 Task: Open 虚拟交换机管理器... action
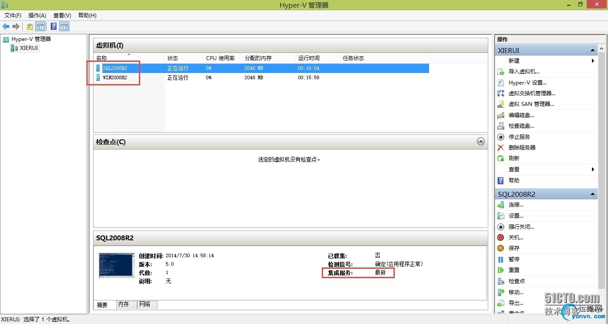click(x=532, y=93)
